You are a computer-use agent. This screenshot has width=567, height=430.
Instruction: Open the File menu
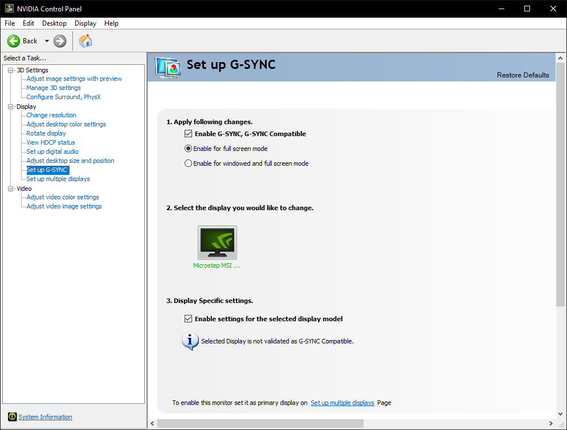click(x=10, y=23)
